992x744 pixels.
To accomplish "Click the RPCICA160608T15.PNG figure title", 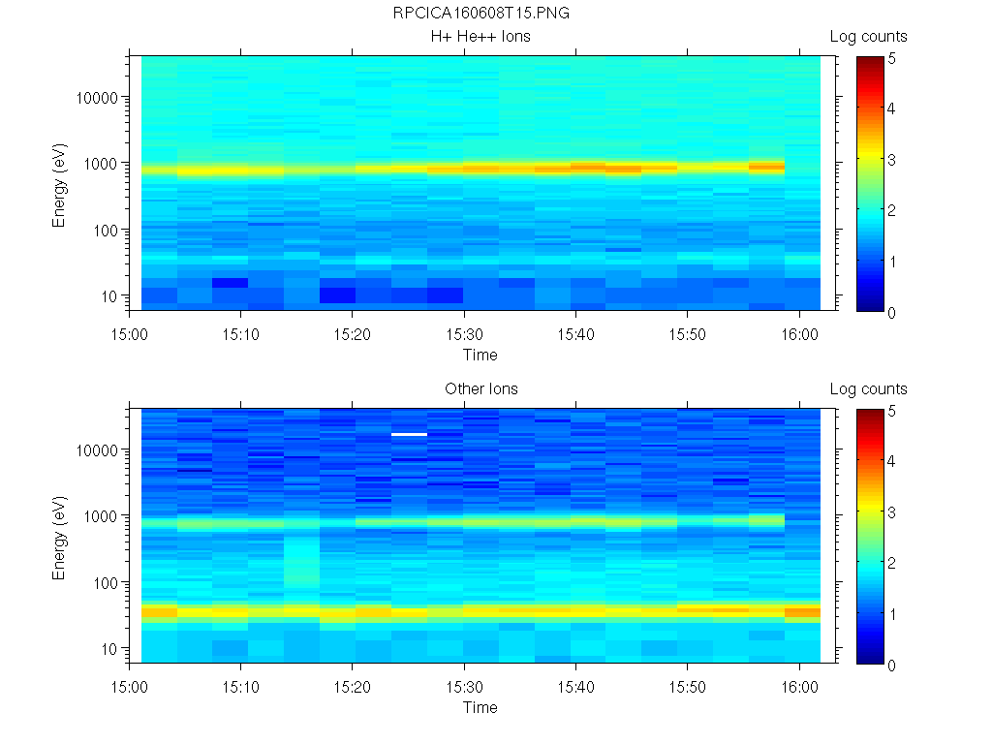I will tap(480, 13).
